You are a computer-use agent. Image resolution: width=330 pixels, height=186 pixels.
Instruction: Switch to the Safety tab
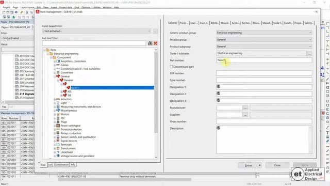[x=309, y=23]
